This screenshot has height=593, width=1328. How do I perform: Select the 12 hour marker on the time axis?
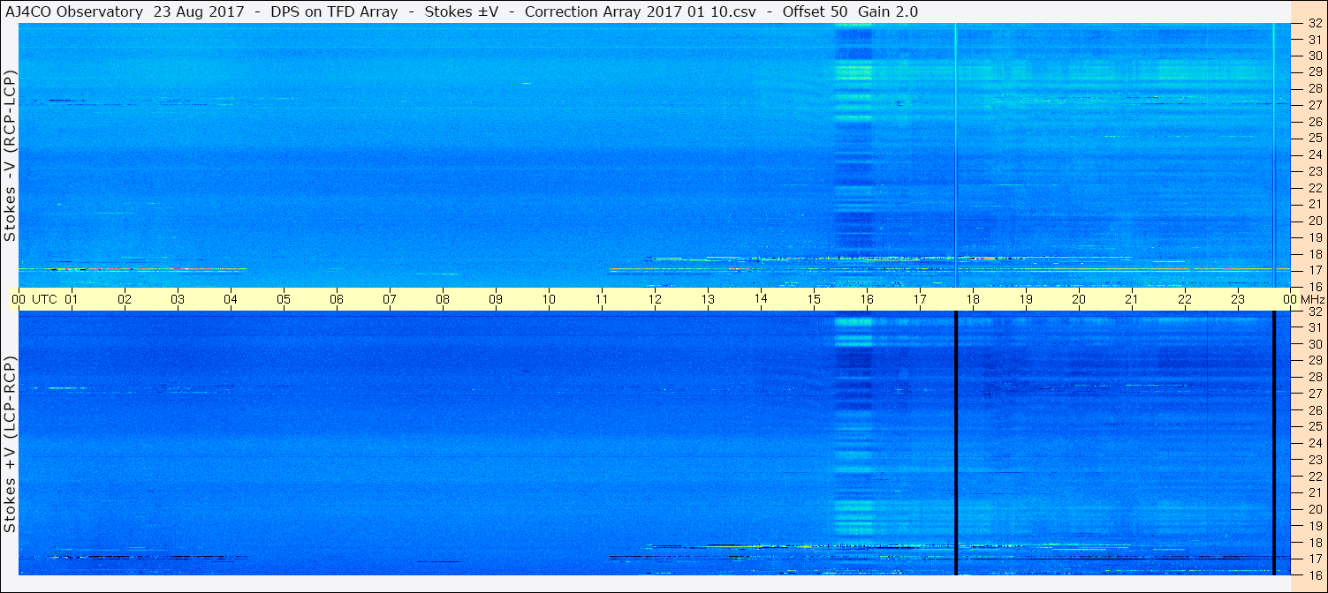pyautogui.click(x=655, y=299)
